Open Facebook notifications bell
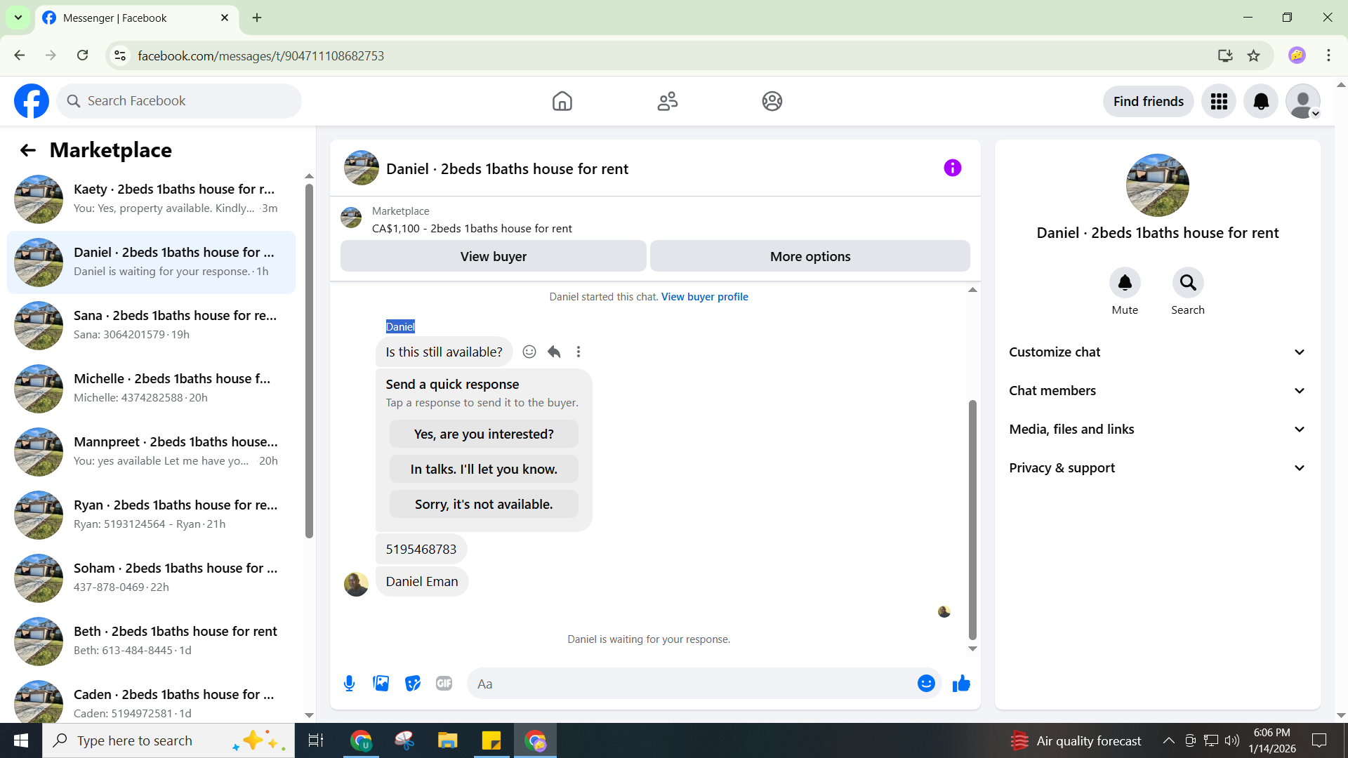Image resolution: width=1348 pixels, height=758 pixels. tap(1261, 101)
